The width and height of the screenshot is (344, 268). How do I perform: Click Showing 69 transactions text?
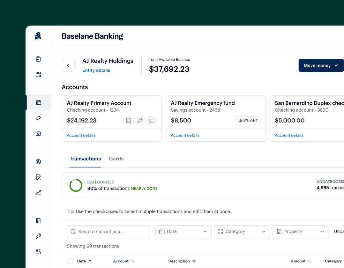click(93, 246)
